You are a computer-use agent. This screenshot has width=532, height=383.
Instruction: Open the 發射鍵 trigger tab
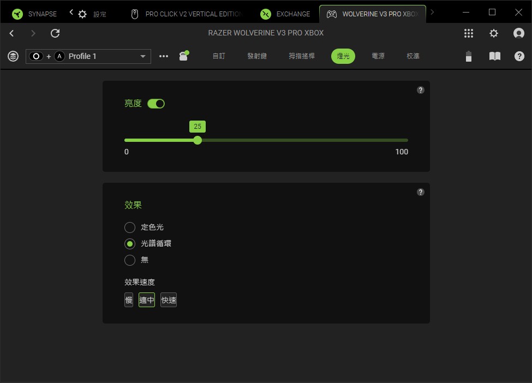(x=257, y=56)
